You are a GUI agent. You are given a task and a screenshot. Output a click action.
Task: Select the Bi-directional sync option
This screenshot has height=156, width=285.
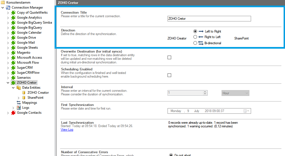(195, 43)
